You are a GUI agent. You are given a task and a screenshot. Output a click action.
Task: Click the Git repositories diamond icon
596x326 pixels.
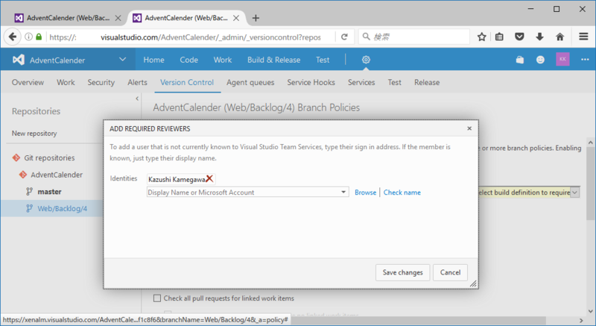click(16, 157)
